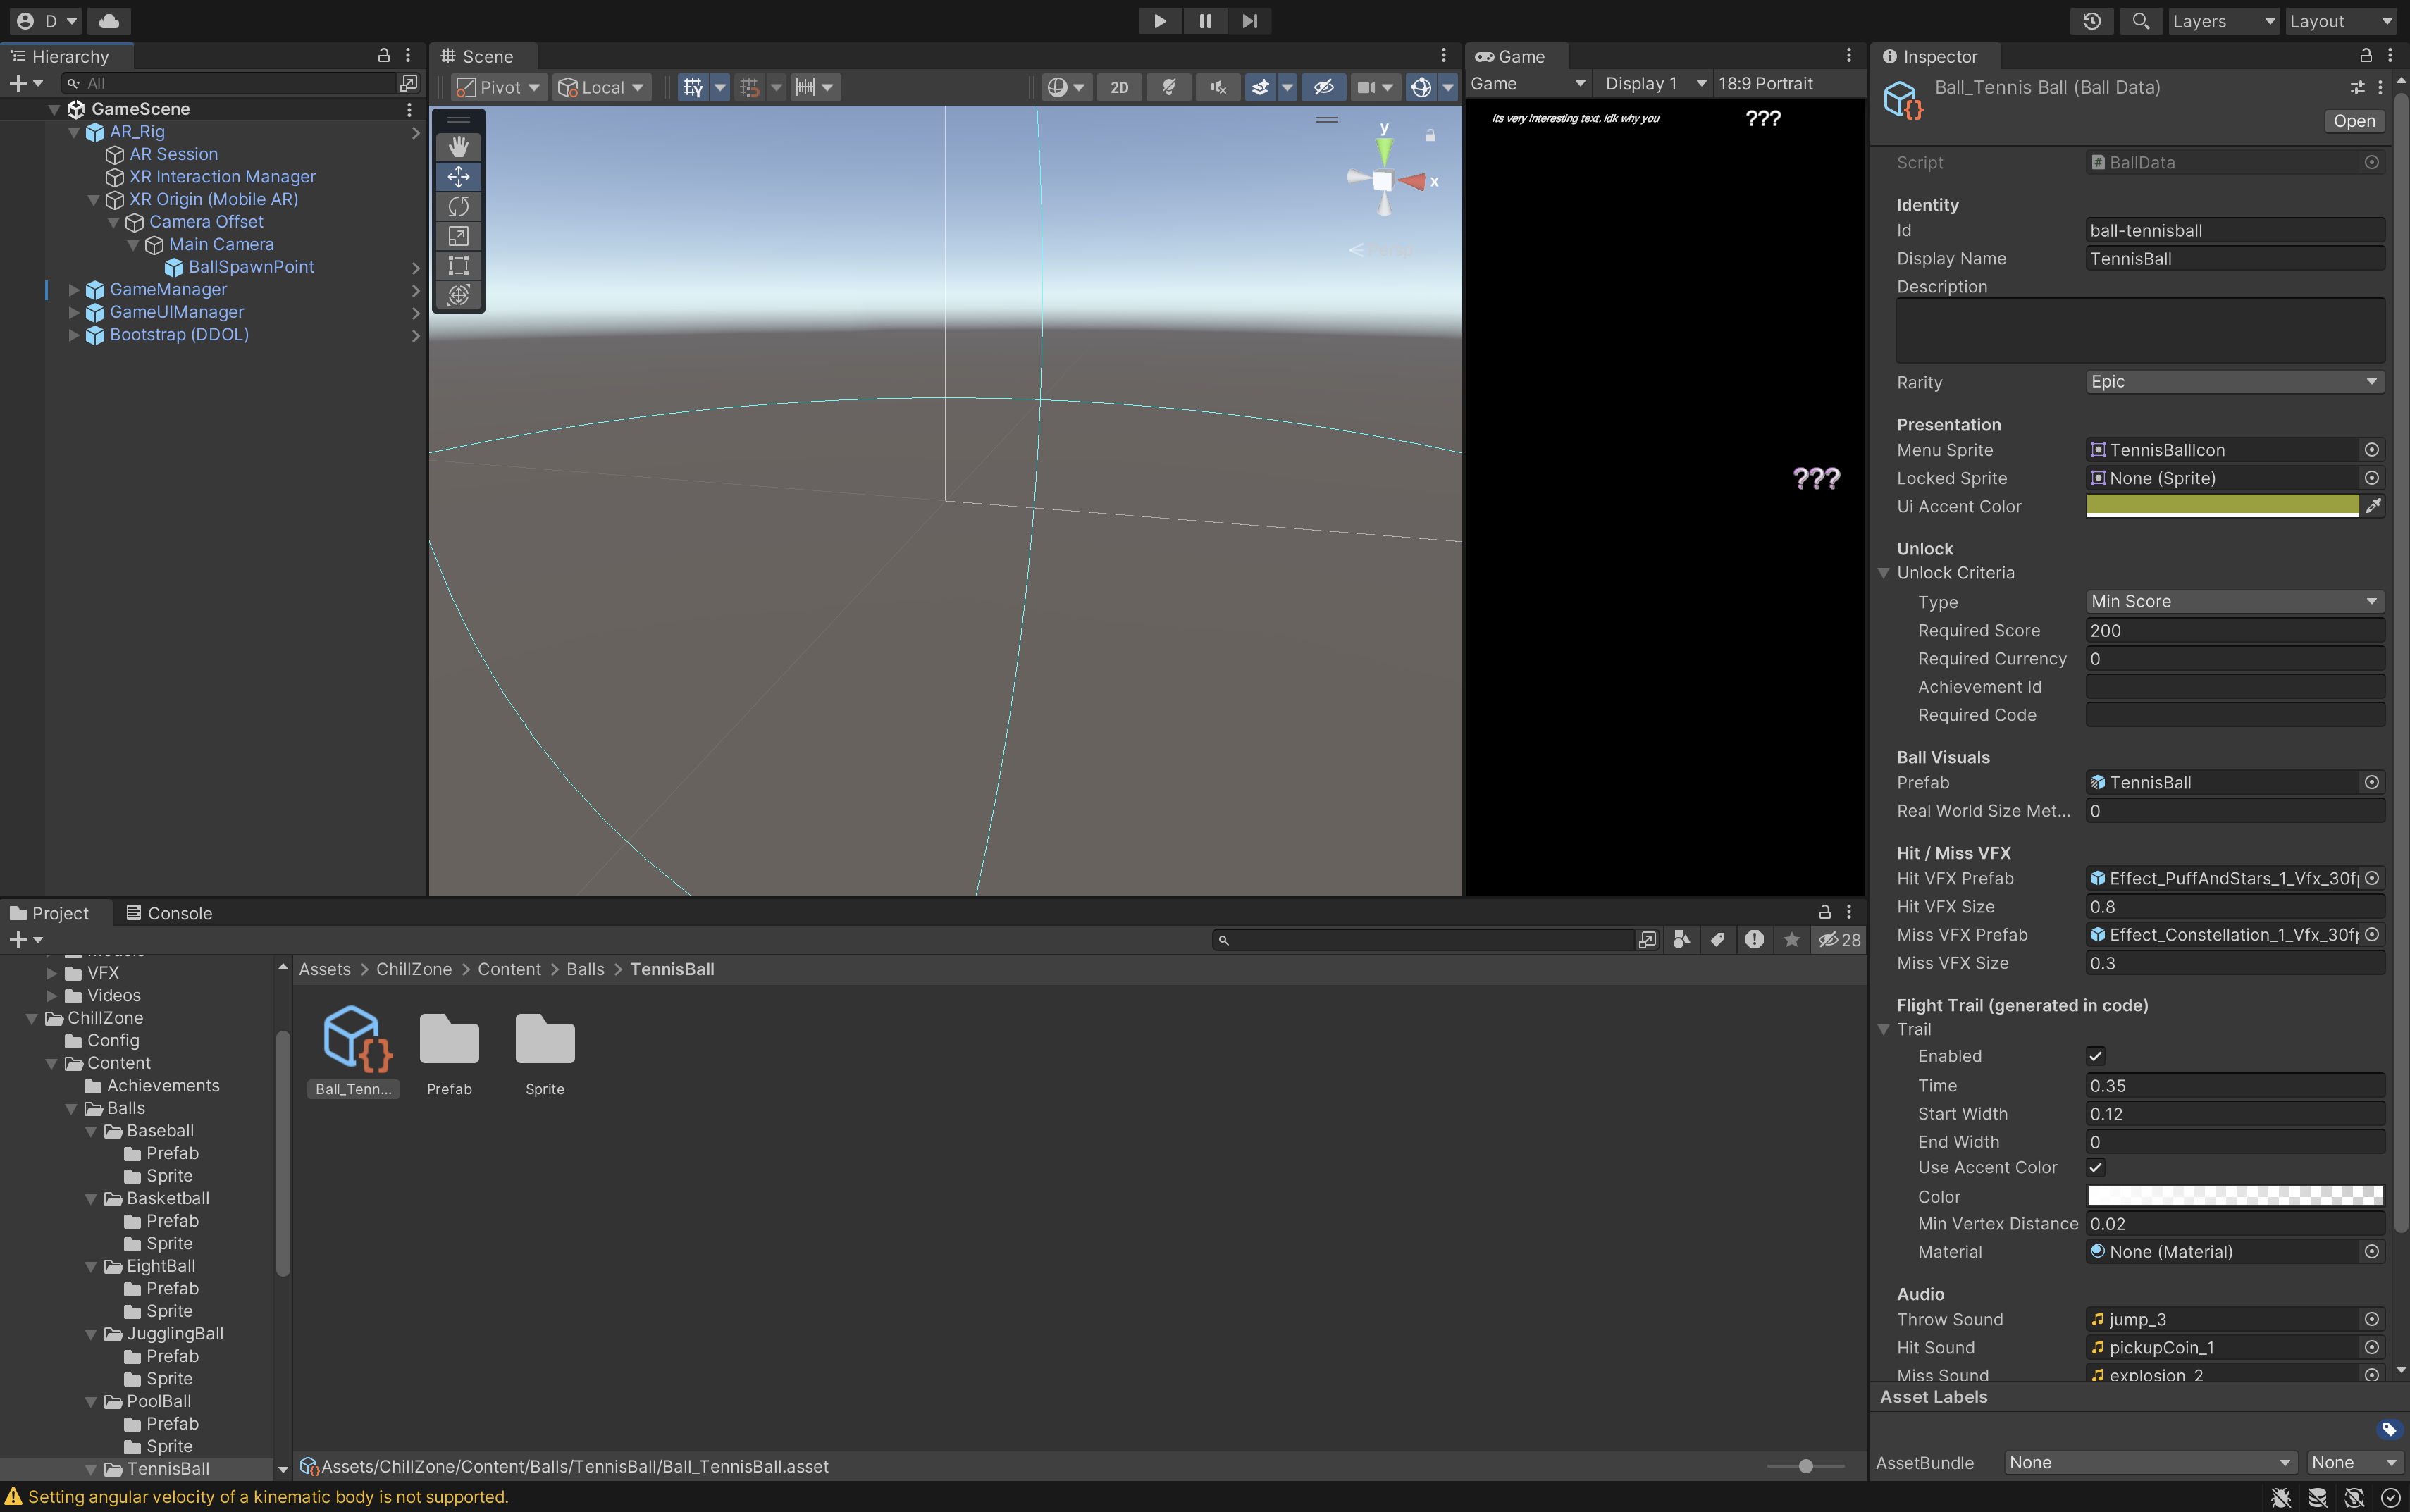Select the Move tool in Scene
Screen dimensions: 2410x1512
pyautogui.click(x=458, y=177)
